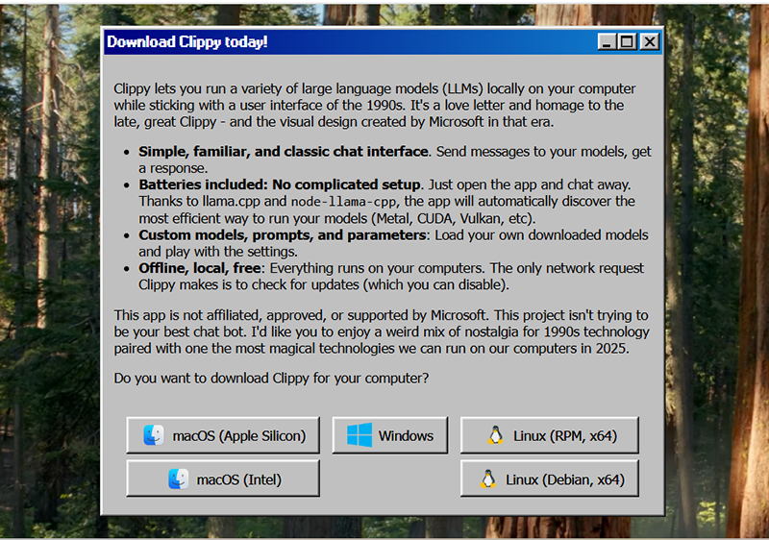Click the Finder icon beside macOS (Intel)
Viewport: 769px width, 540px height.
point(178,479)
